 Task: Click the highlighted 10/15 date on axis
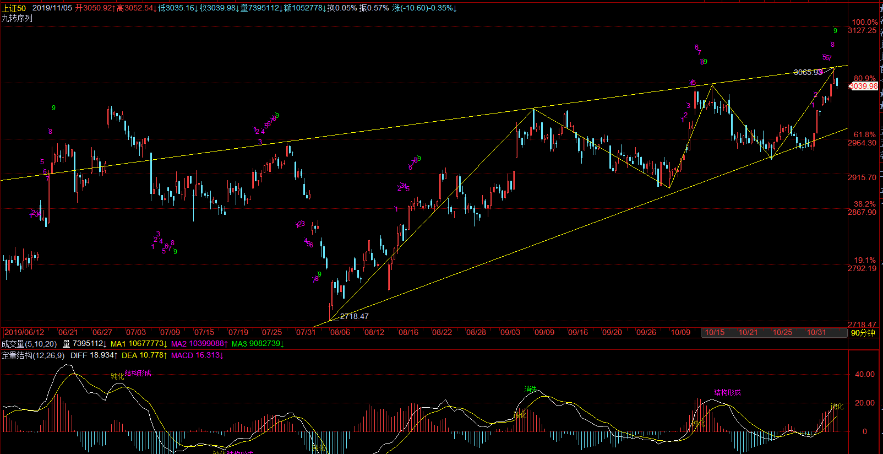[715, 332]
